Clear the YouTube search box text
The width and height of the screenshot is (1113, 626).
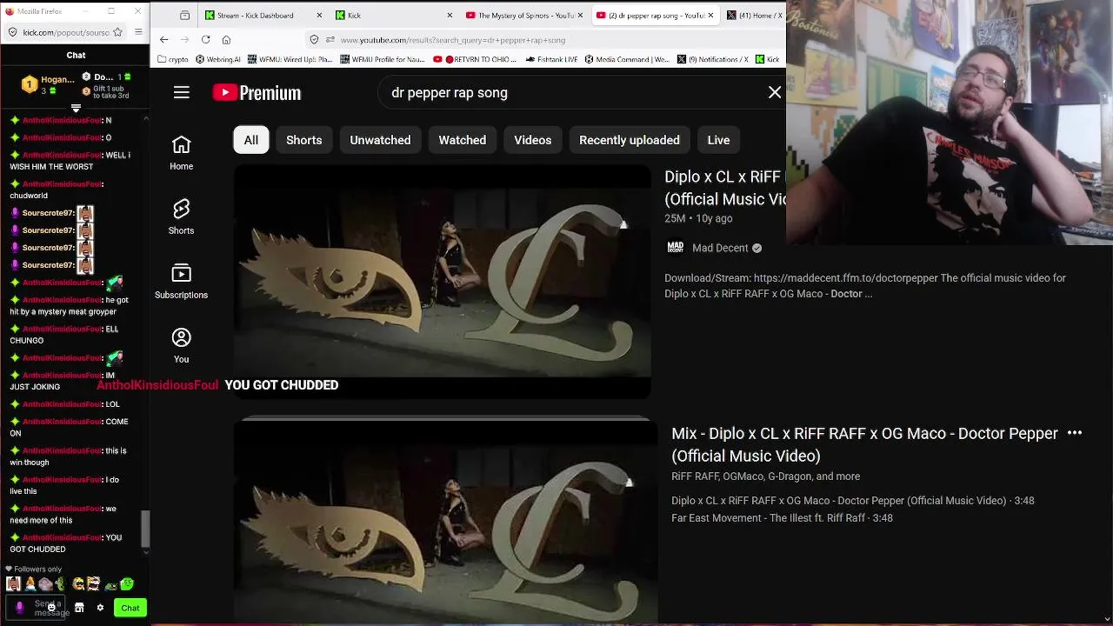pos(775,93)
